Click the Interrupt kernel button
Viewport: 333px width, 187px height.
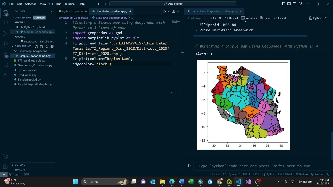pyautogui.click(x=194, y=18)
